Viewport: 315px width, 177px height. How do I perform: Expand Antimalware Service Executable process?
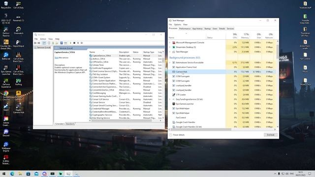click(170, 62)
